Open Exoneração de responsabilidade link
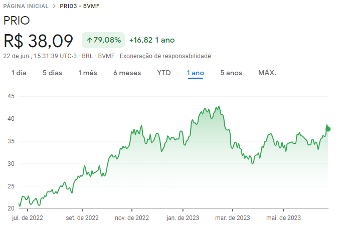This screenshot has width=337, height=226. (x=165, y=56)
